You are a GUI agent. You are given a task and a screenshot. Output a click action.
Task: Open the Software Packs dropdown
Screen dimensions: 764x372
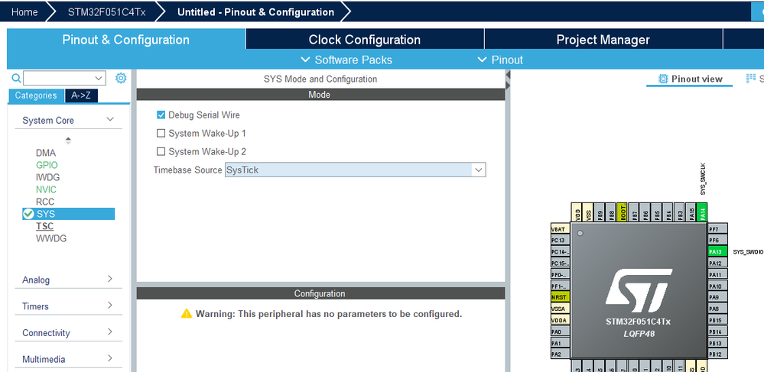click(346, 60)
